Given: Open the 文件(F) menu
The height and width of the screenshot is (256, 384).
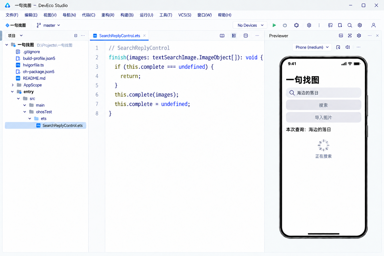Looking at the screenshot, I should [x=12, y=15].
